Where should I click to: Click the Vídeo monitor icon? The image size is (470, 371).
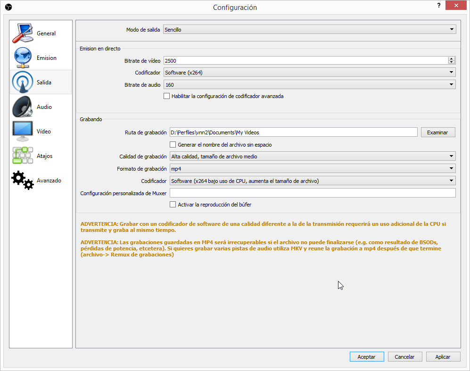22,132
